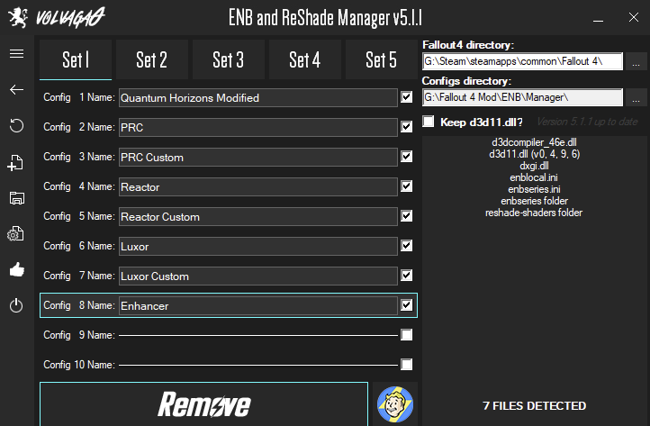Screen dimensions: 650x426
Task: Click the Config 7 Luxor Custom field
Action: coord(257,276)
